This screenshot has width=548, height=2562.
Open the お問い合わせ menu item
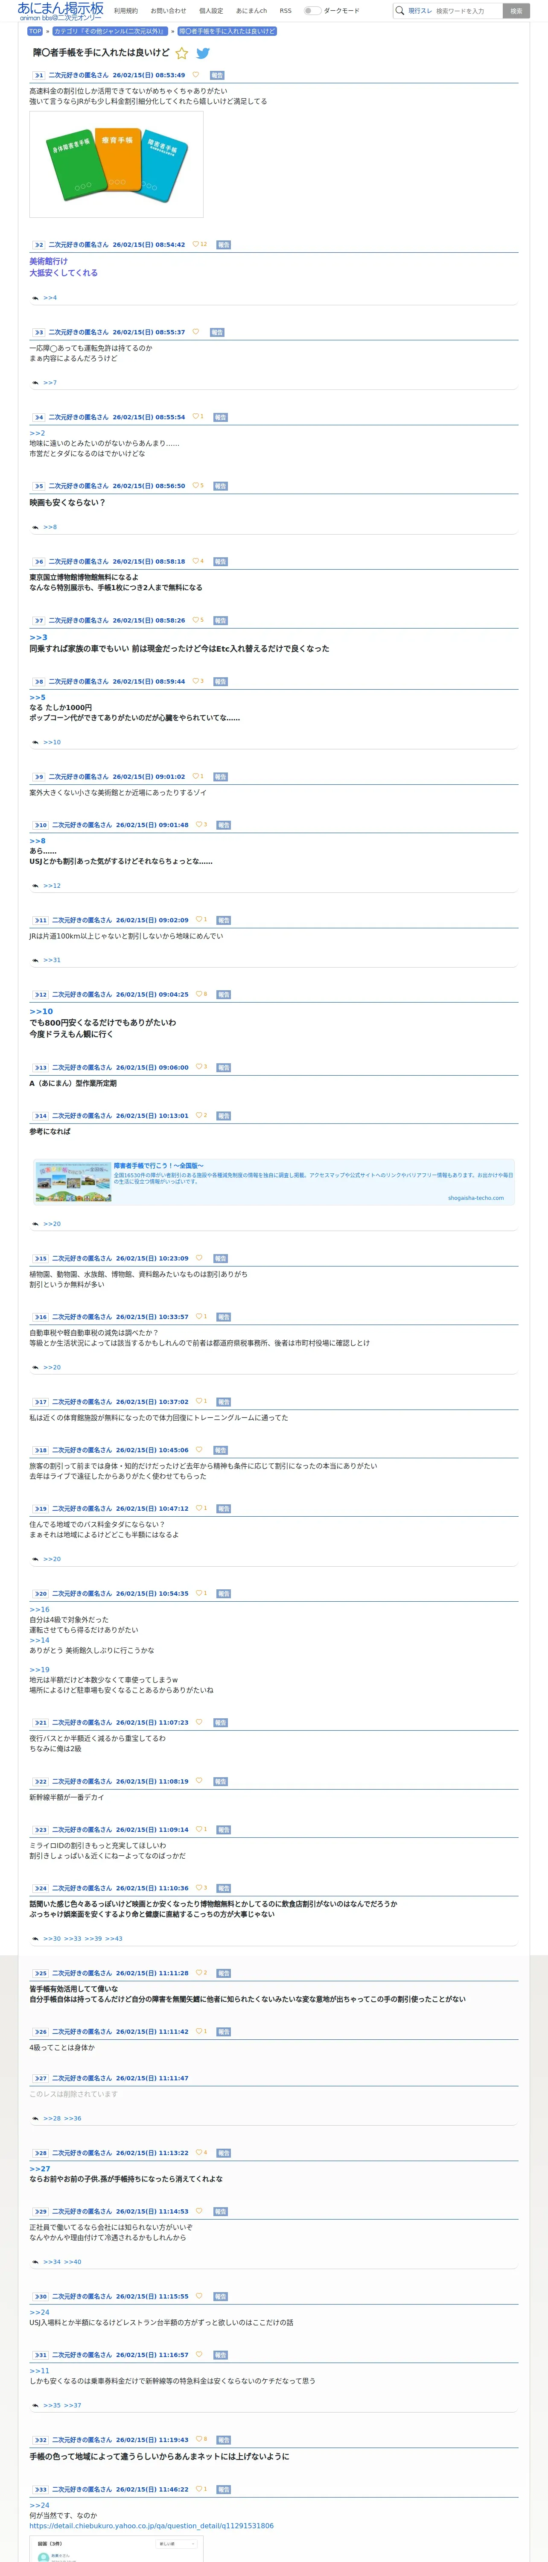click(168, 11)
